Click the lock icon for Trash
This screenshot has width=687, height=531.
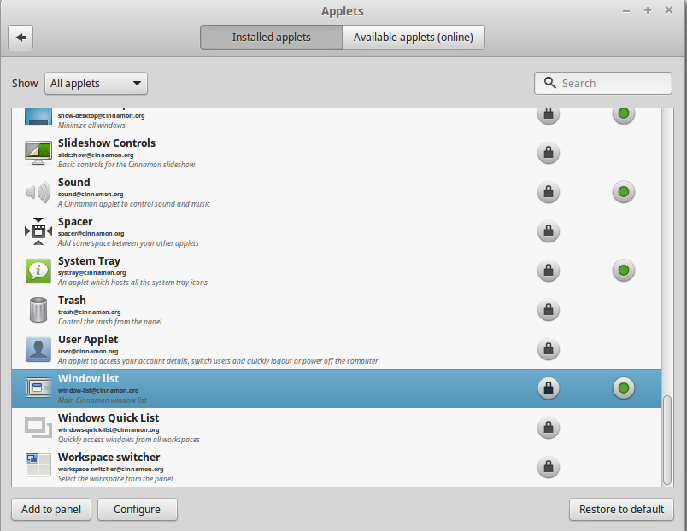548,310
